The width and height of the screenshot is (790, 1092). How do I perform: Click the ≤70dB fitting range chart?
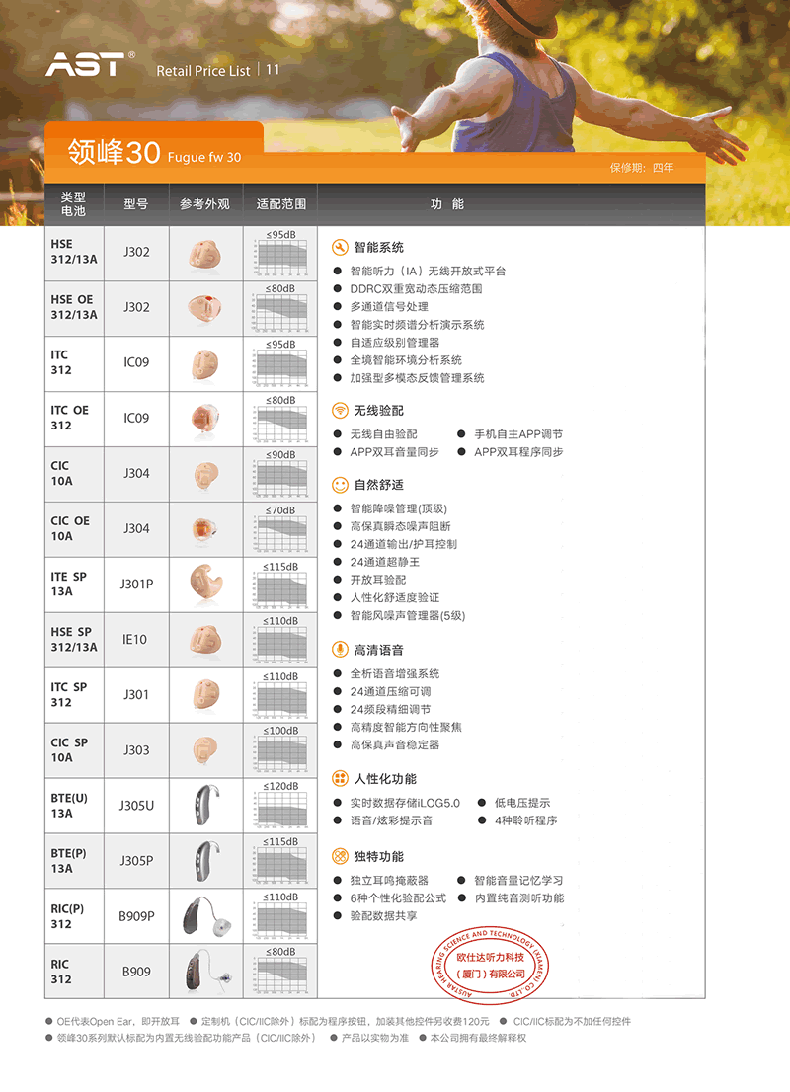coord(280,530)
